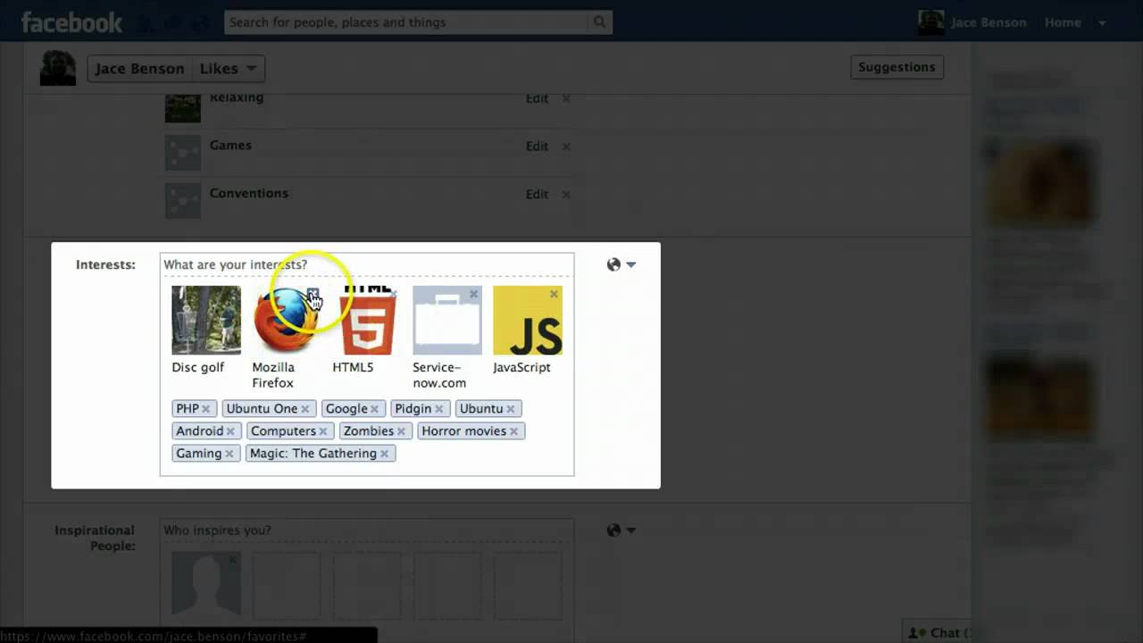Expand the Likes dropdown menu
Image resolution: width=1143 pixels, height=643 pixels.
(228, 69)
